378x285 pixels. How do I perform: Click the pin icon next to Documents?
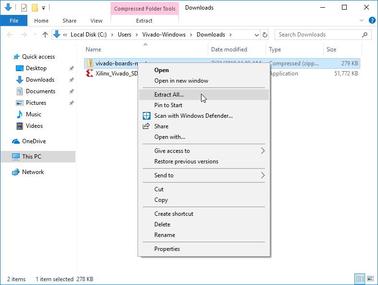[x=71, y=91]
